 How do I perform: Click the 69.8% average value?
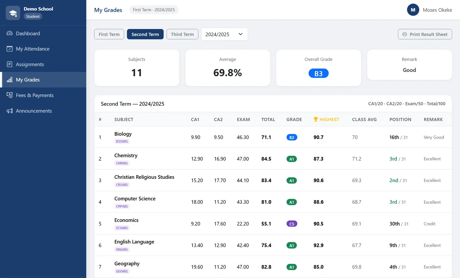click(x=228, y=73)
